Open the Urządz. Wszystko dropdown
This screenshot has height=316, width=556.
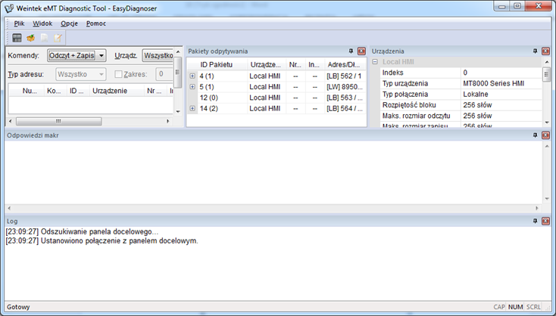(158, 55)
